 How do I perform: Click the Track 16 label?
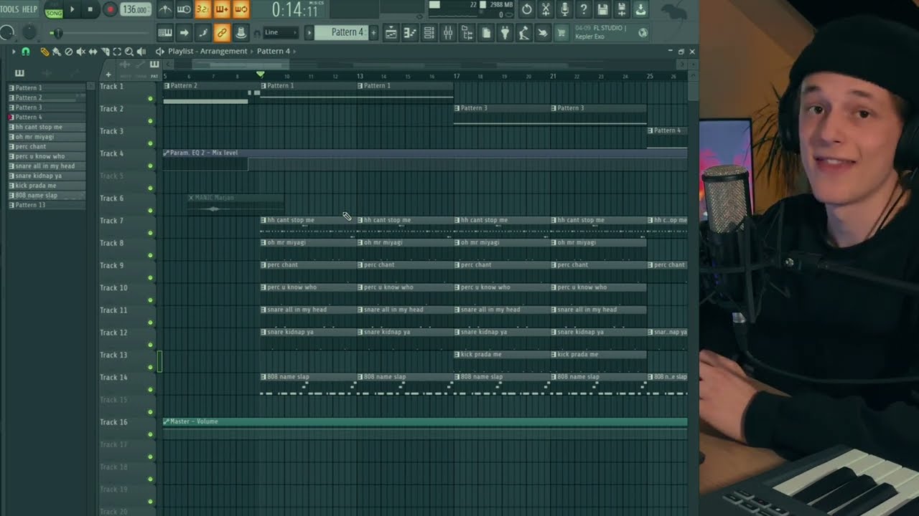tap(113, 422)
